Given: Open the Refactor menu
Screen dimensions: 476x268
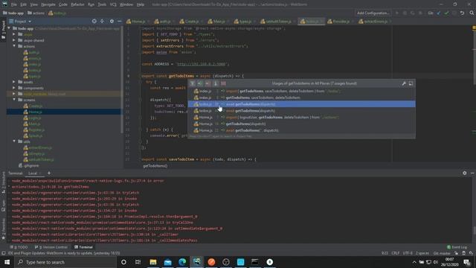Looking at the screenshot, I should (77, 4).
